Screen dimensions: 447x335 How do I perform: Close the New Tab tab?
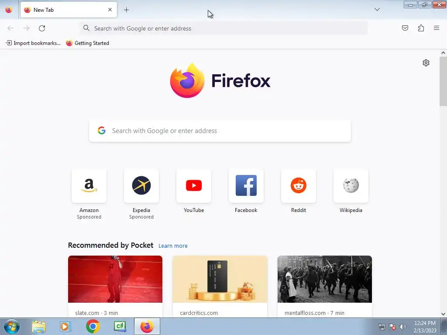point(110,10)
